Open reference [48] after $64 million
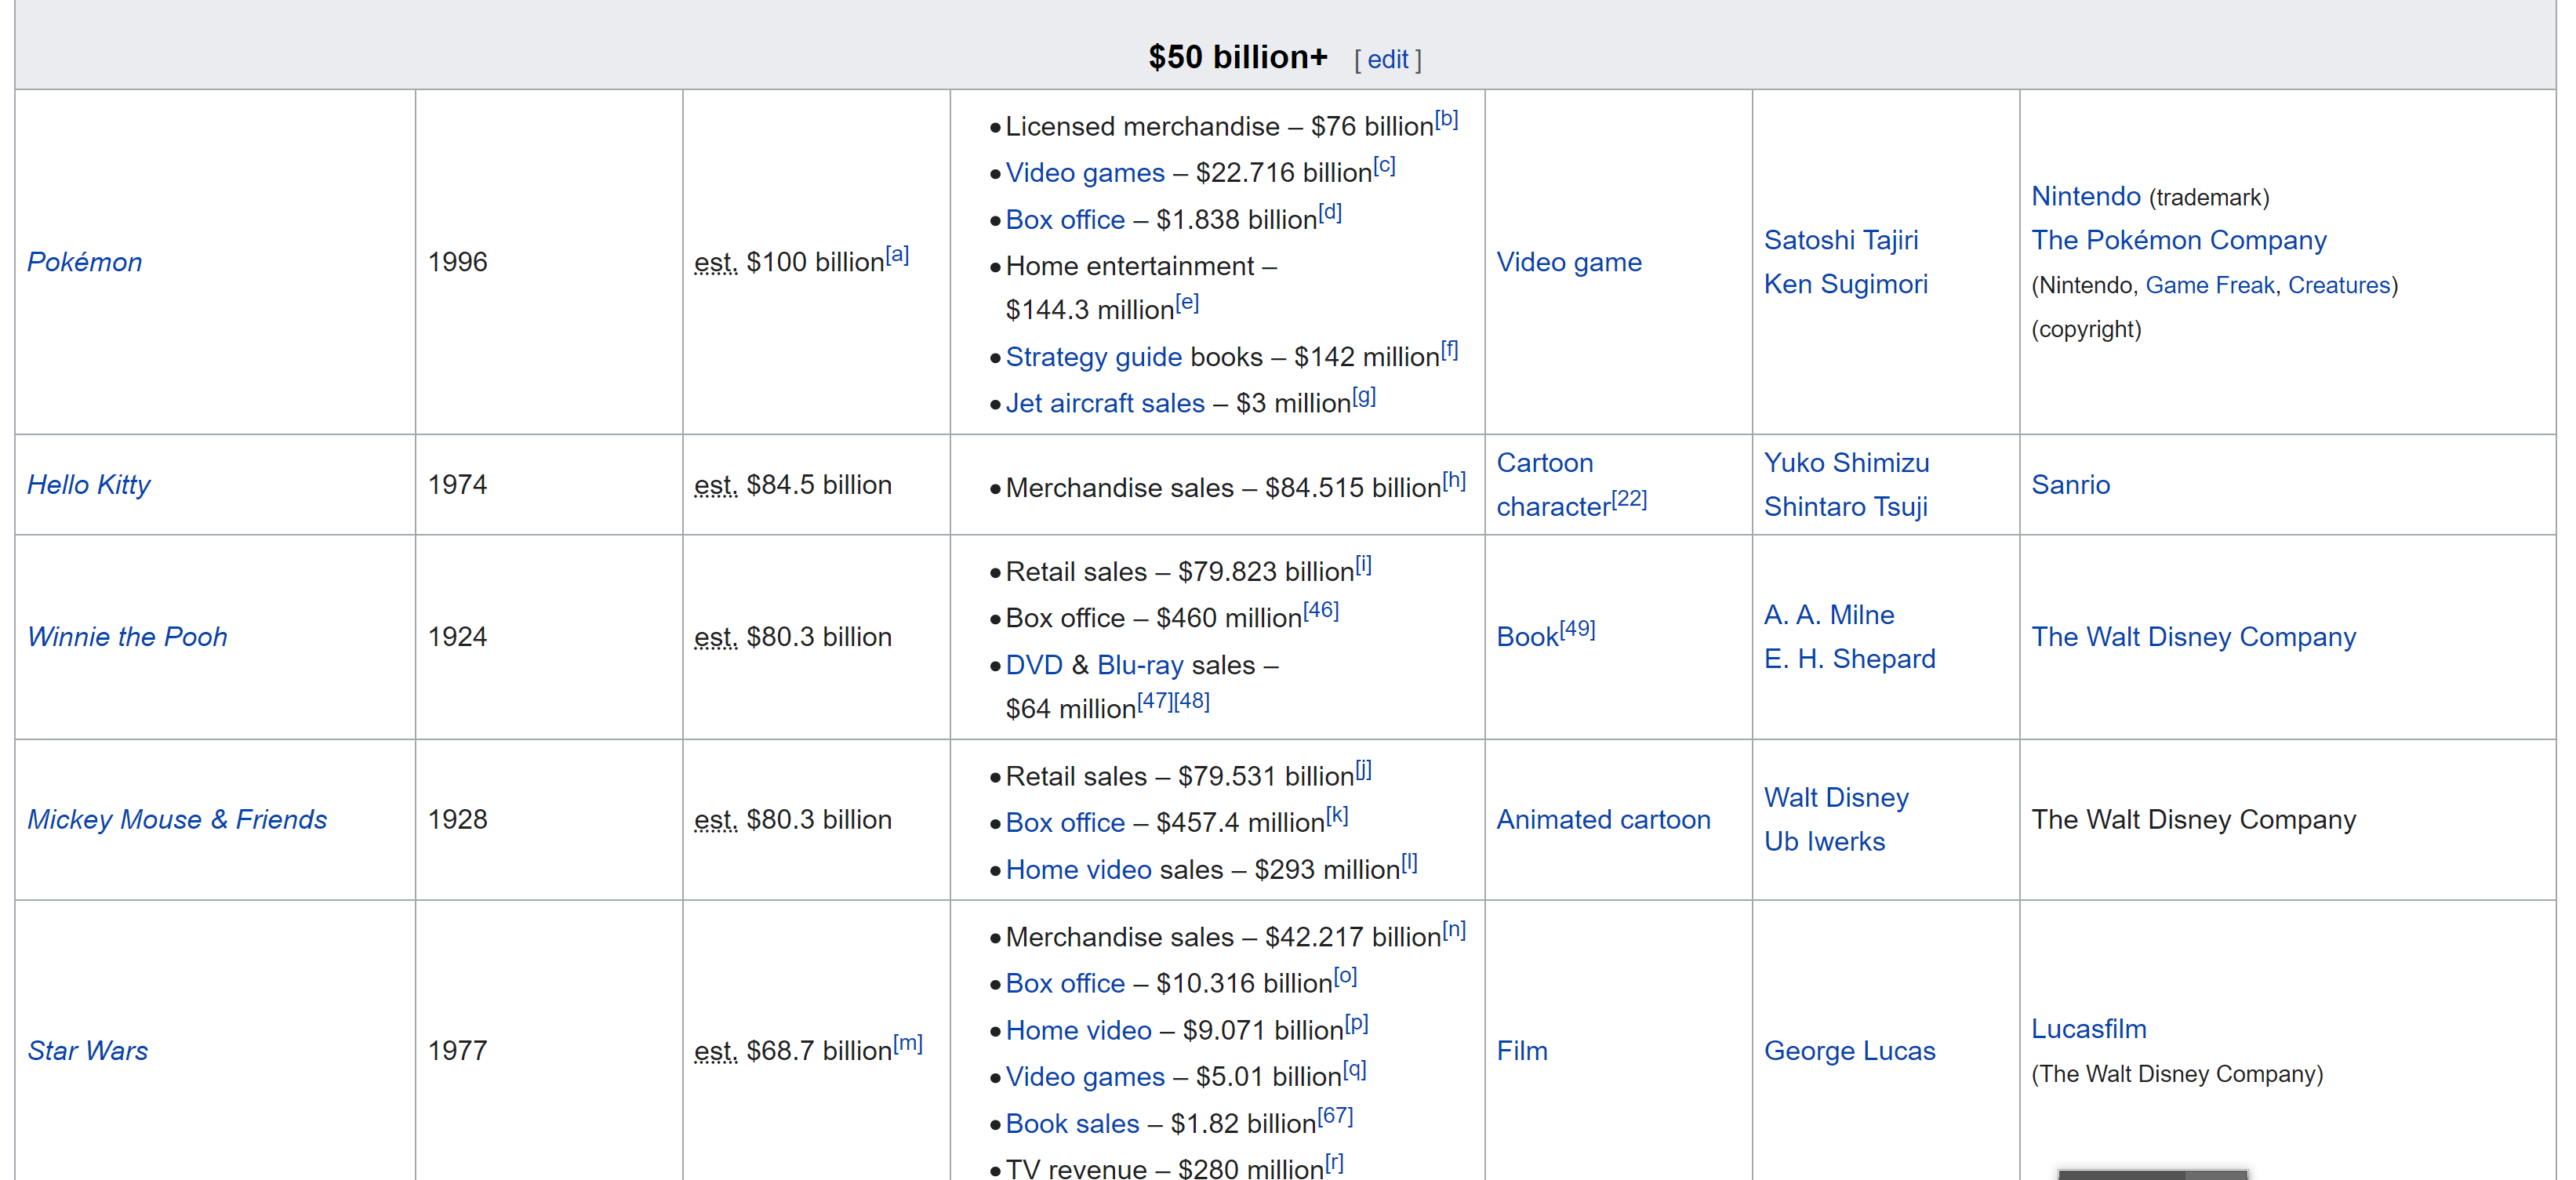2576x1180 pixels. 1192,701
